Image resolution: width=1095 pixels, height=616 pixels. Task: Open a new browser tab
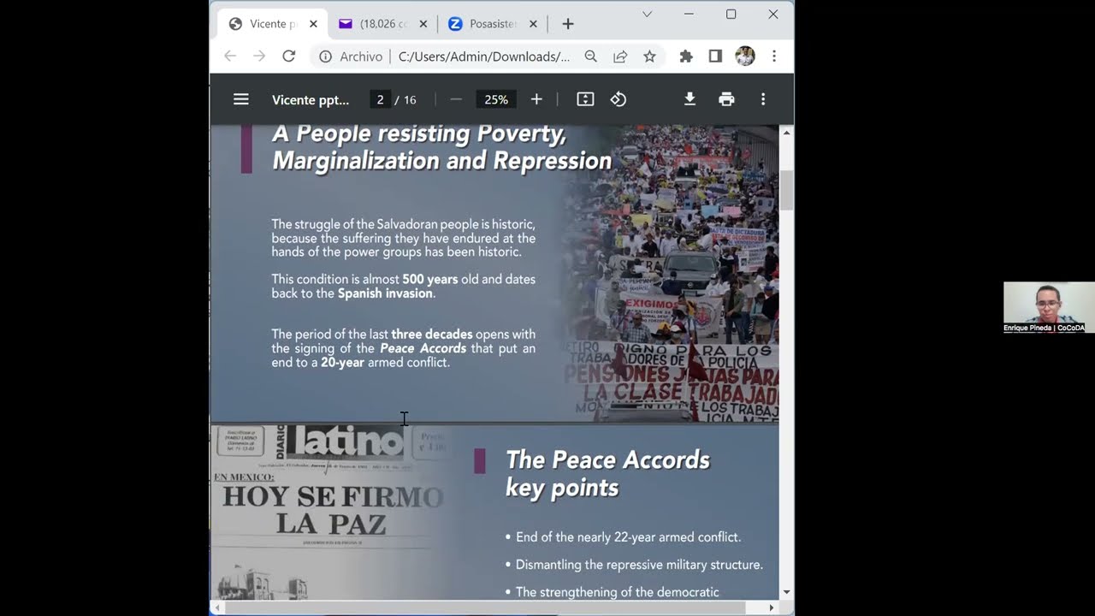[x=568, y=24]
